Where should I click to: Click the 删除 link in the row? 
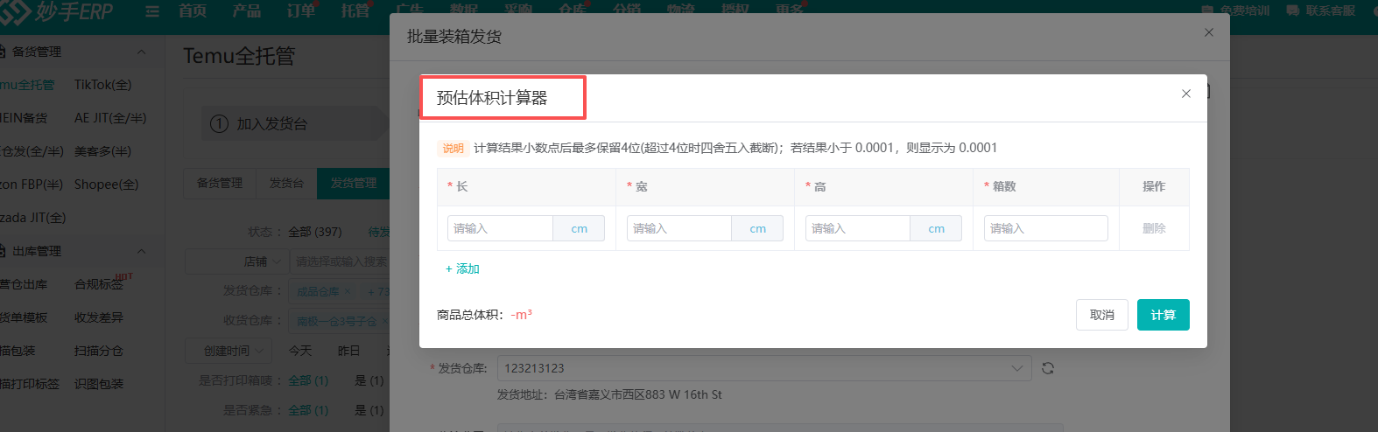coord(1154,228)
